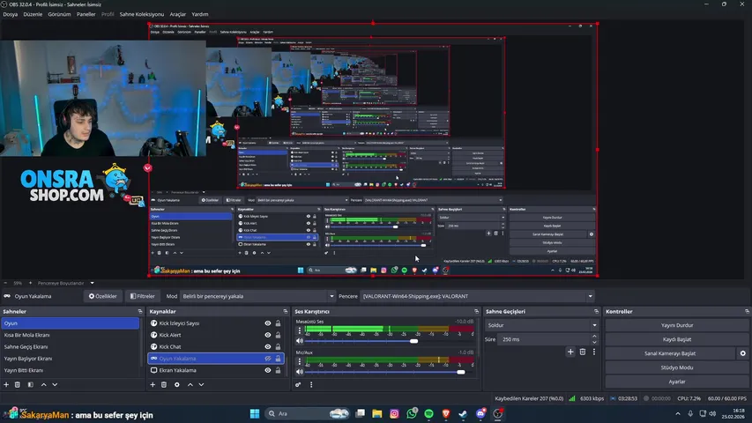Screen dimensions: 752x423
Task: Open the Araçlar menu
Action: pos(177,14)
